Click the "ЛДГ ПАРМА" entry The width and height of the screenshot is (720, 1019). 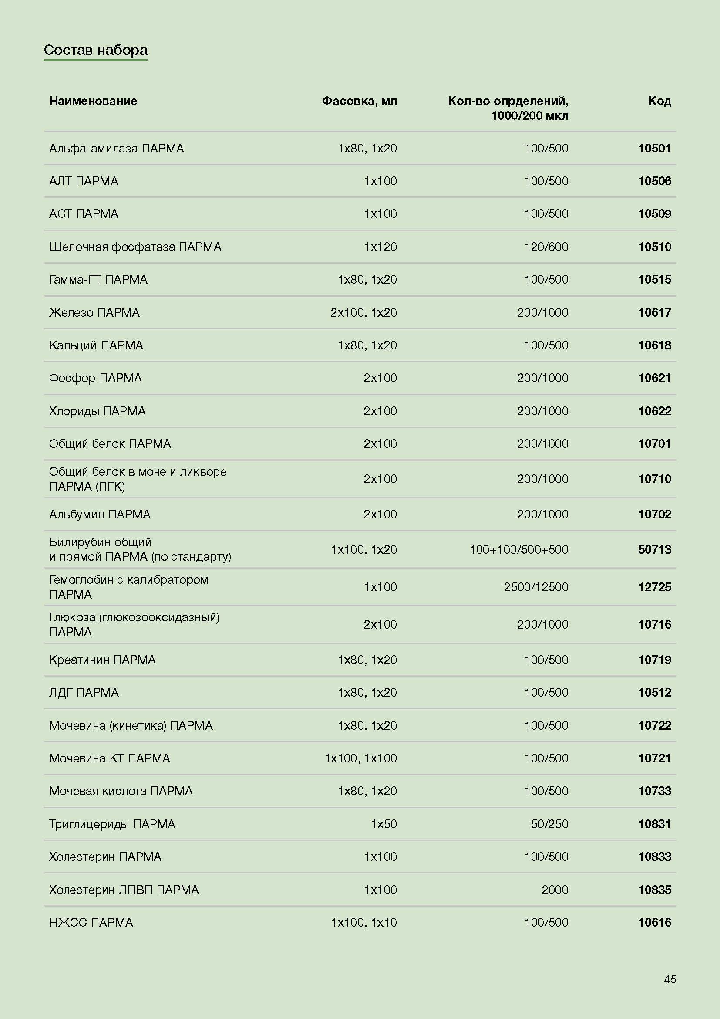click(x=84, y=692)
